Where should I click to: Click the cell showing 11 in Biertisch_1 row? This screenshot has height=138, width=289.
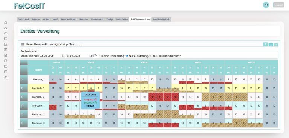pyautogui.click(x=198, y=79)
